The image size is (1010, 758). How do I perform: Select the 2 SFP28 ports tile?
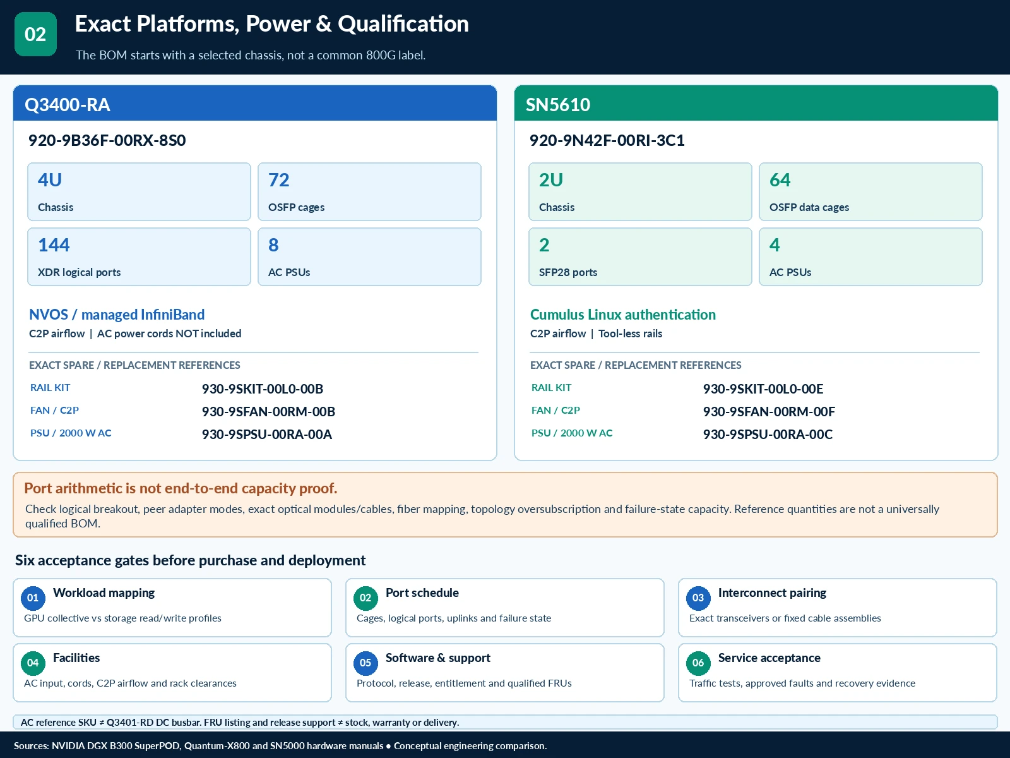click(x=640, y=257)
